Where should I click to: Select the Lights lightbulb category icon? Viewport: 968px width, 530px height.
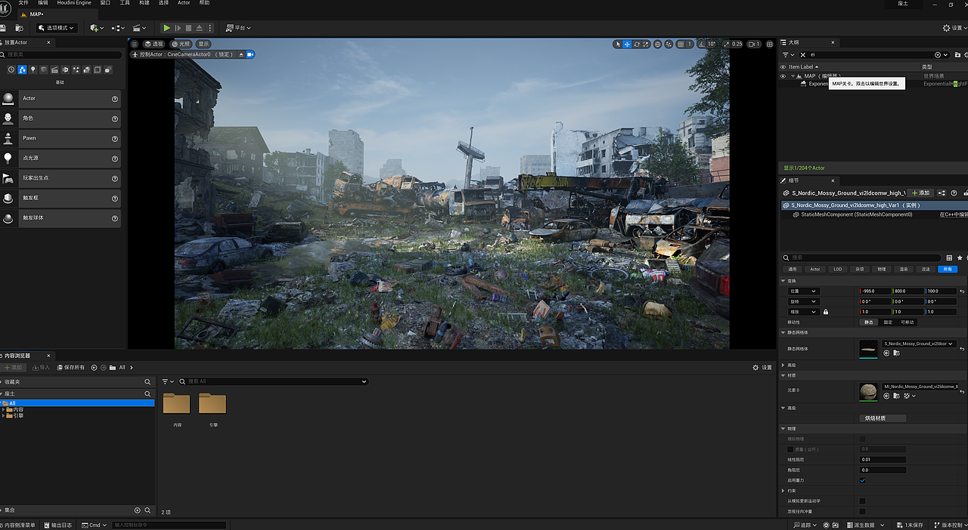tap(33, 69)
